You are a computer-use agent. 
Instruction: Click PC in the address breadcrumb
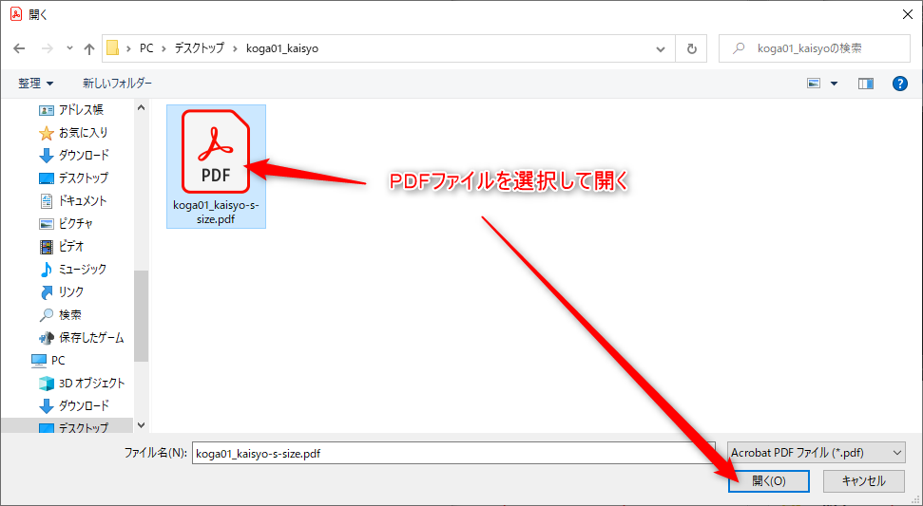(x=146, y=48)
